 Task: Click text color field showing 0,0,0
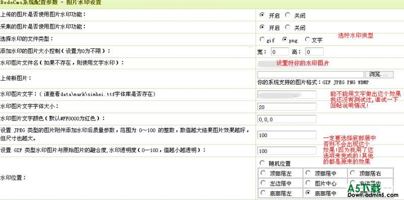pos(287,119)
